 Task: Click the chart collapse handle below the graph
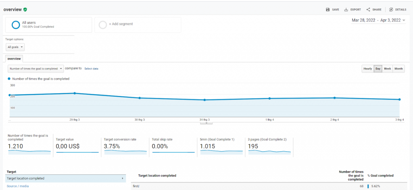coord(206,123)
